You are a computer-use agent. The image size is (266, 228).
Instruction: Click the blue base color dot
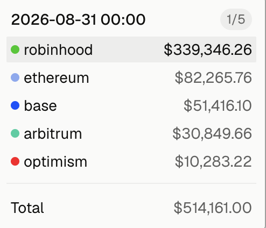pos(15,105)
